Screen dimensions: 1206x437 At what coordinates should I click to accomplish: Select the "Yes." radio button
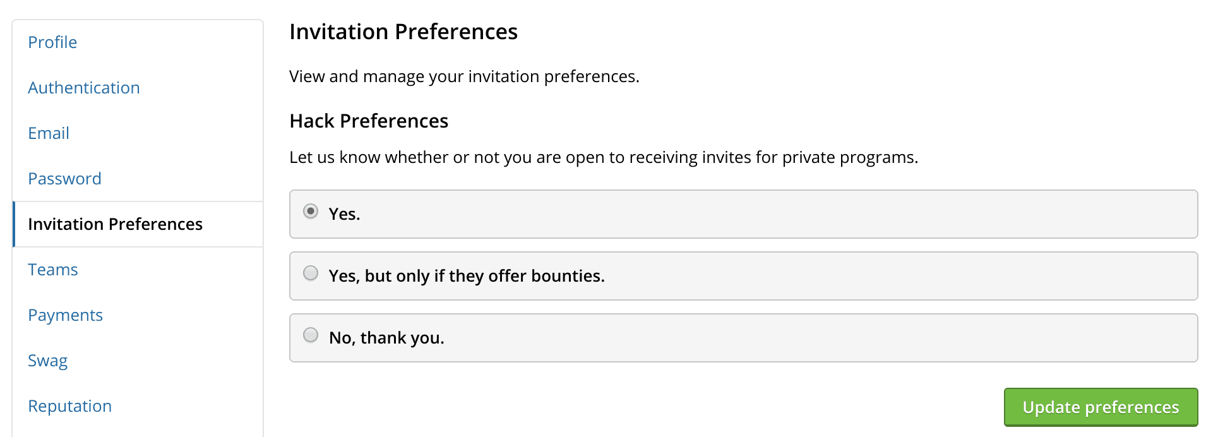(x=311, y=211)
